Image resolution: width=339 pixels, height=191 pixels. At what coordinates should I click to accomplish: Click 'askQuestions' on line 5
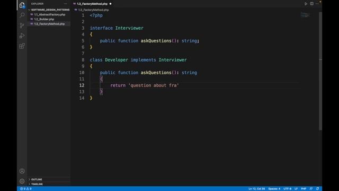click(156, 41)
